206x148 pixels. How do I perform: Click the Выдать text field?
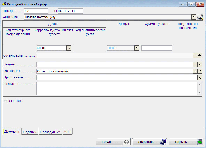tap(115, 65)
